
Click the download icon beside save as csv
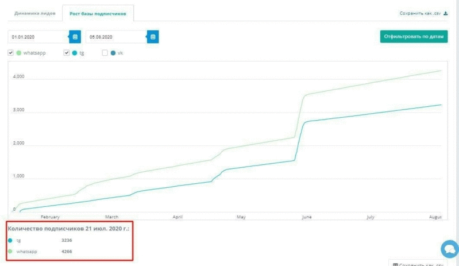(x=446, y=13)
